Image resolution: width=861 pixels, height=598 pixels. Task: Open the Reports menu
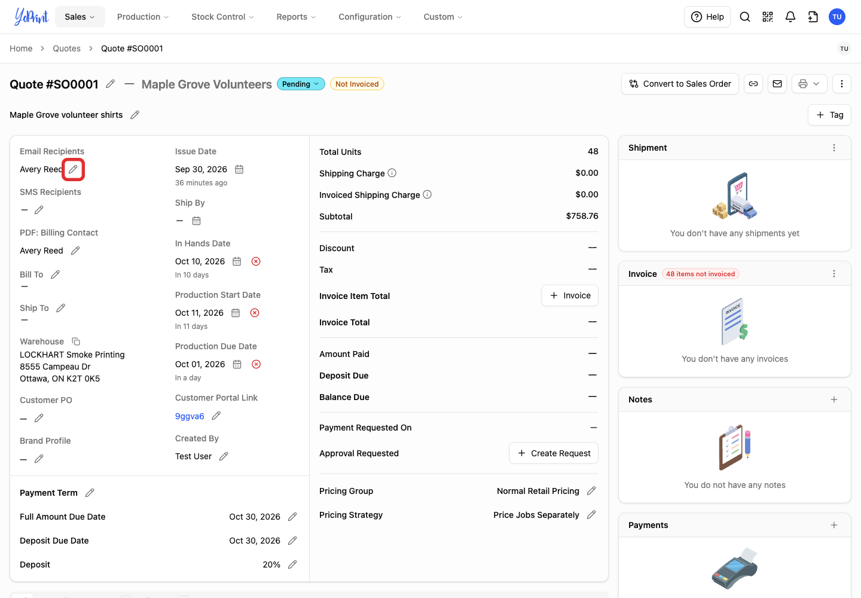(x=296, y=17)
